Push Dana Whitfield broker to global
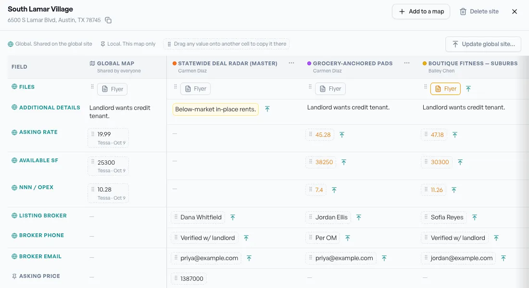The width and height of the screenshot is (529, 288). [233, 217]
